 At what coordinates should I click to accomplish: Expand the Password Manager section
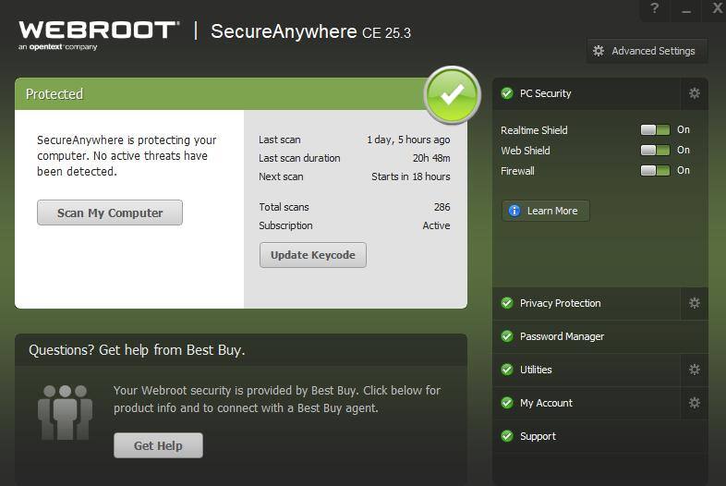point(562,336)
